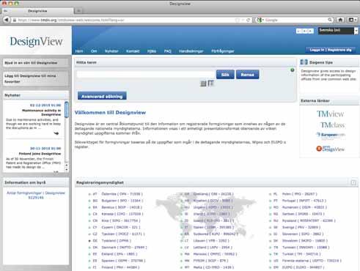Open the Svenska language dropdown
This screenshot has height=271, width=360.
pos(338,31)
